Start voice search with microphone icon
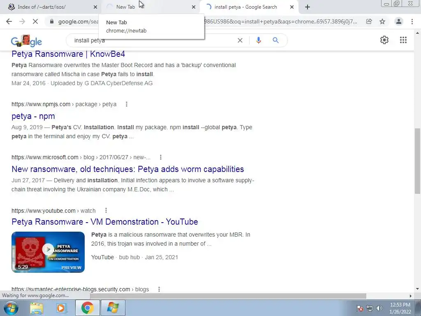The image size is (421, 316). pyautogui.click(x=258, y=40)
